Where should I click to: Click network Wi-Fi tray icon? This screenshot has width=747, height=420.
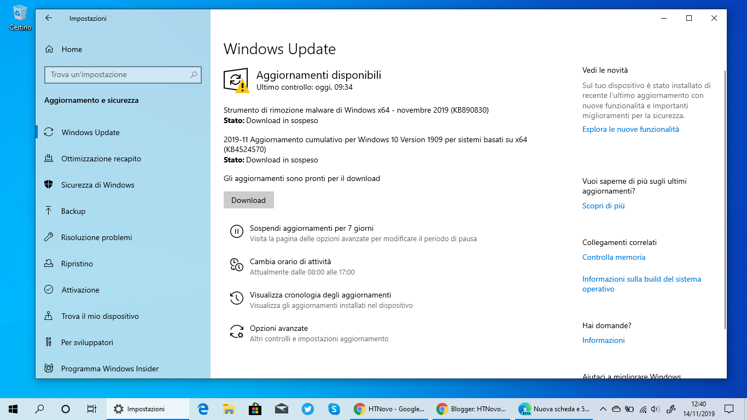[643, 409]
